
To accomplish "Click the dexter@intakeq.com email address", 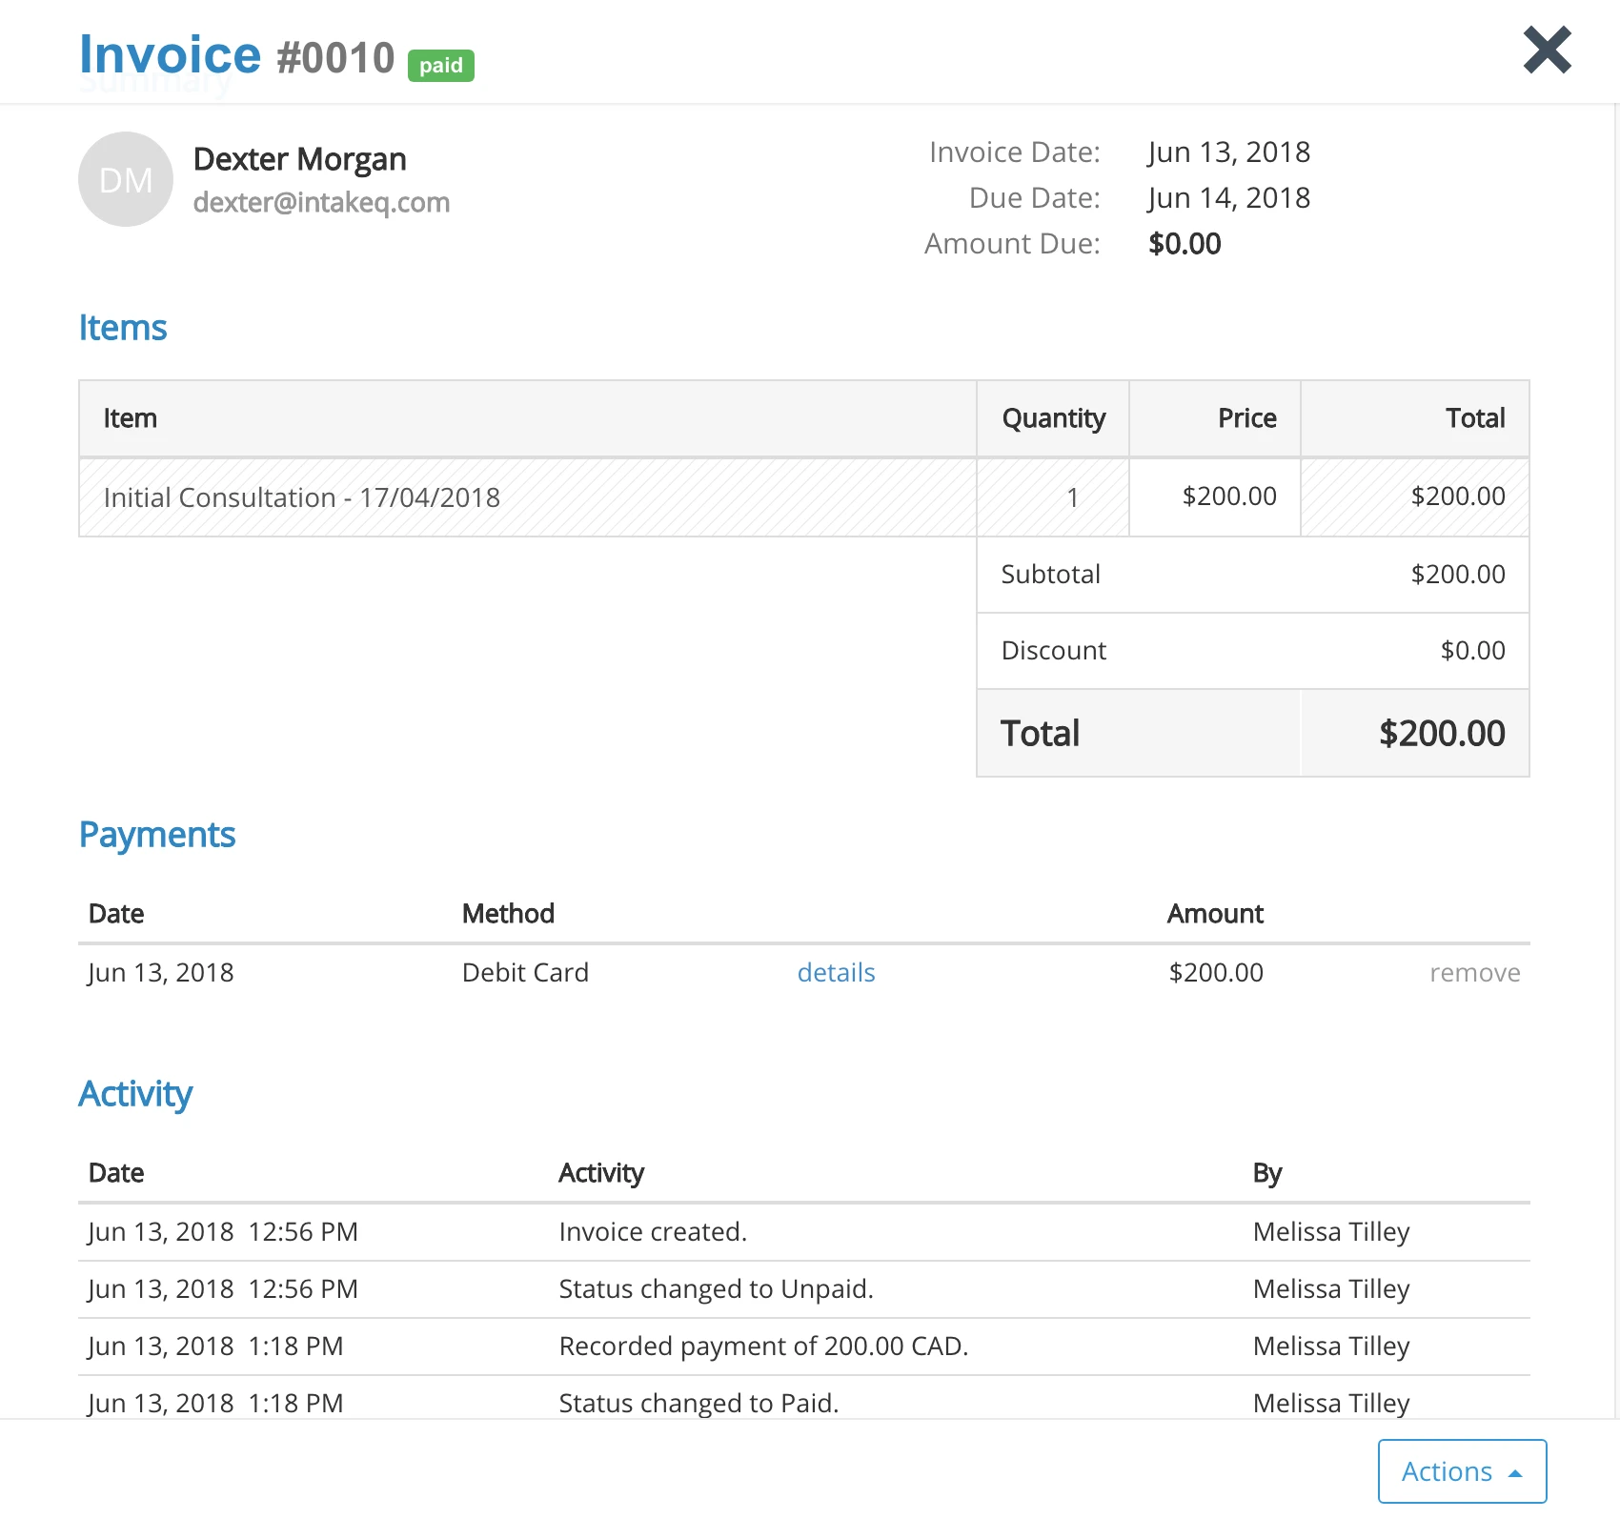I will [x=321, y=202].
